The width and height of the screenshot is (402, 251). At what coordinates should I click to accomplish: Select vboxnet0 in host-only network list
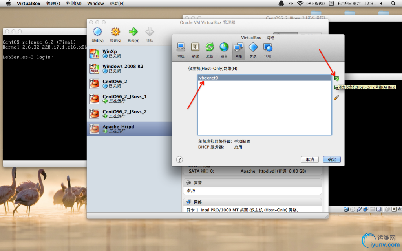264,78
